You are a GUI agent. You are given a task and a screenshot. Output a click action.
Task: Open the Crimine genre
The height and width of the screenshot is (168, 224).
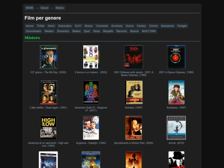tap(153, 26)
